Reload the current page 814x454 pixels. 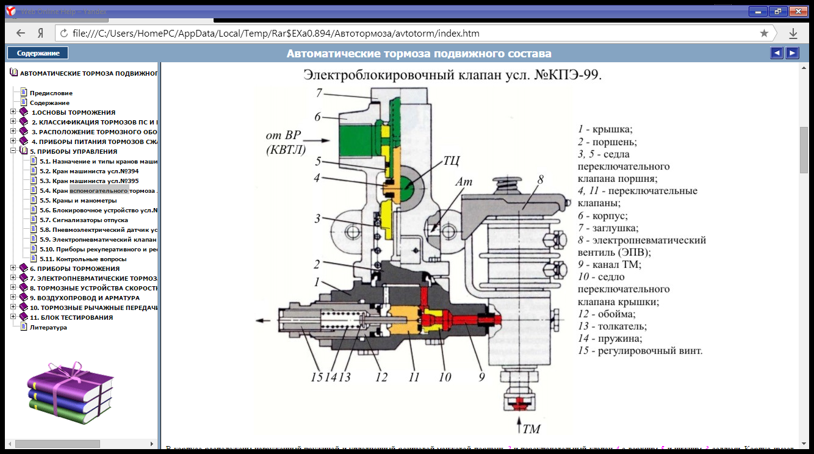tap(63, 33)
